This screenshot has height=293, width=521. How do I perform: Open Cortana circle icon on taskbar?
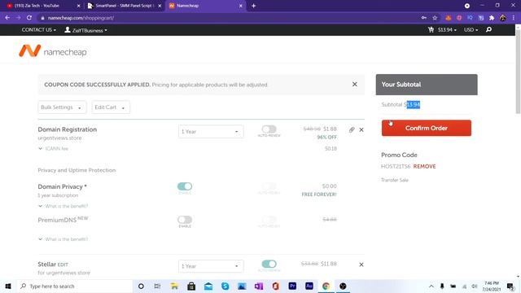pyautogui.click(x=141, y=286)
